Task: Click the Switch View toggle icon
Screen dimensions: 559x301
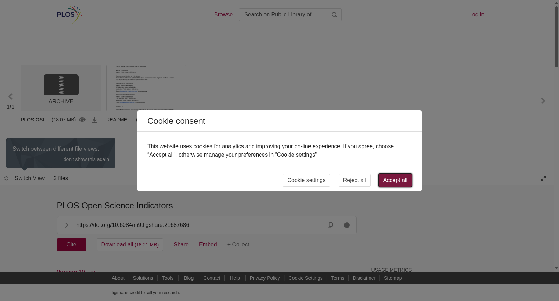Action: (x=6, y=178)
